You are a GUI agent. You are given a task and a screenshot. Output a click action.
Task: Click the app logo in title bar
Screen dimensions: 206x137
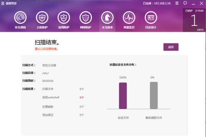pos(3,3)
